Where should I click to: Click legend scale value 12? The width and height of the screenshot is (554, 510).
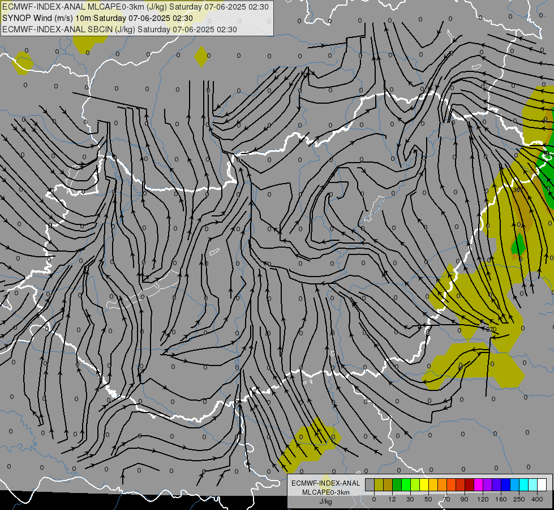click(x=392, y=499)
